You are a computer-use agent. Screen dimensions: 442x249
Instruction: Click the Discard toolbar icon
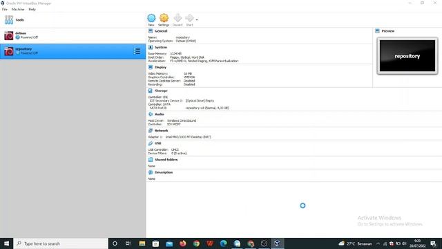point(177,18)
